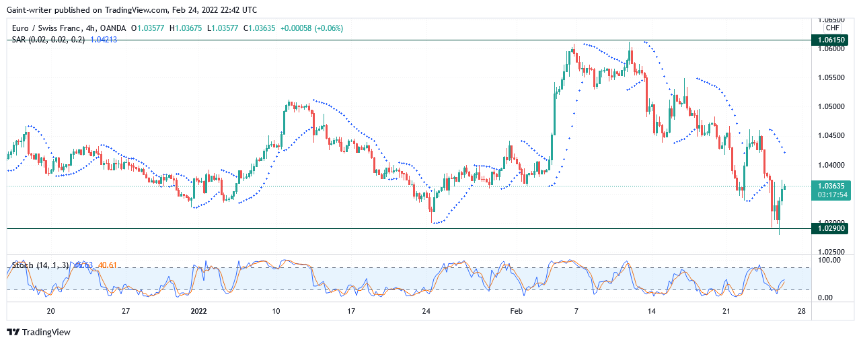Click the Stoch orange value 40.61

(108, 265)
